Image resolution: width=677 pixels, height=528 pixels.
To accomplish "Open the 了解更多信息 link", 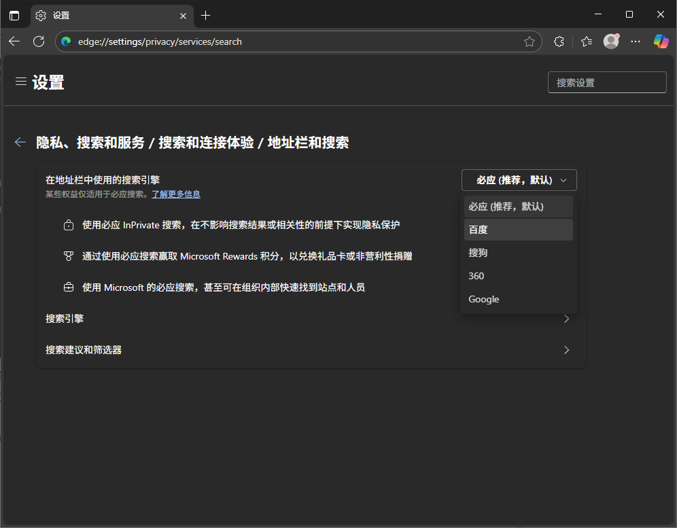I will 175,194.
